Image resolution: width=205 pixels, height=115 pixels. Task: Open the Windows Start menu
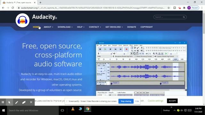[4, 111]
